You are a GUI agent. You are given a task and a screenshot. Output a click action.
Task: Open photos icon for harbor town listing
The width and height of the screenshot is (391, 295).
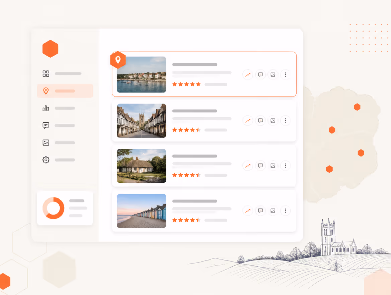click(273, 75)
